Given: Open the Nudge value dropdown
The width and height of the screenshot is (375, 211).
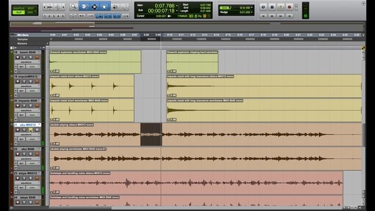Looking at the screenshot, I should (251, 12).
